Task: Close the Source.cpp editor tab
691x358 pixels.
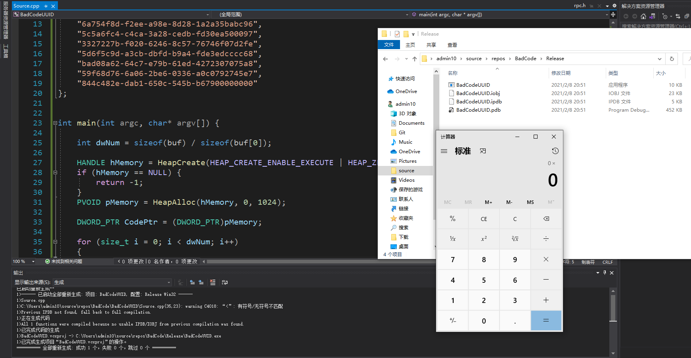Action: (53, 6)
